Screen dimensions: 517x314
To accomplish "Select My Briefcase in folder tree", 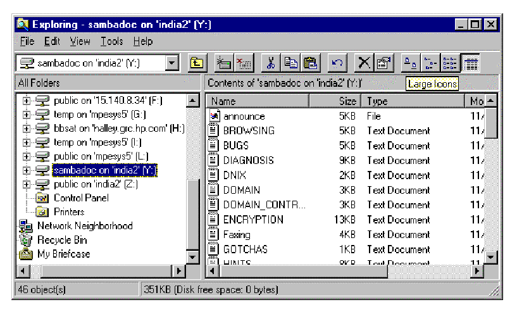I will pos(64,254).
